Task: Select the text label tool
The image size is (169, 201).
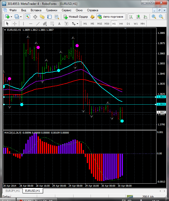Action: pos(59,24)
